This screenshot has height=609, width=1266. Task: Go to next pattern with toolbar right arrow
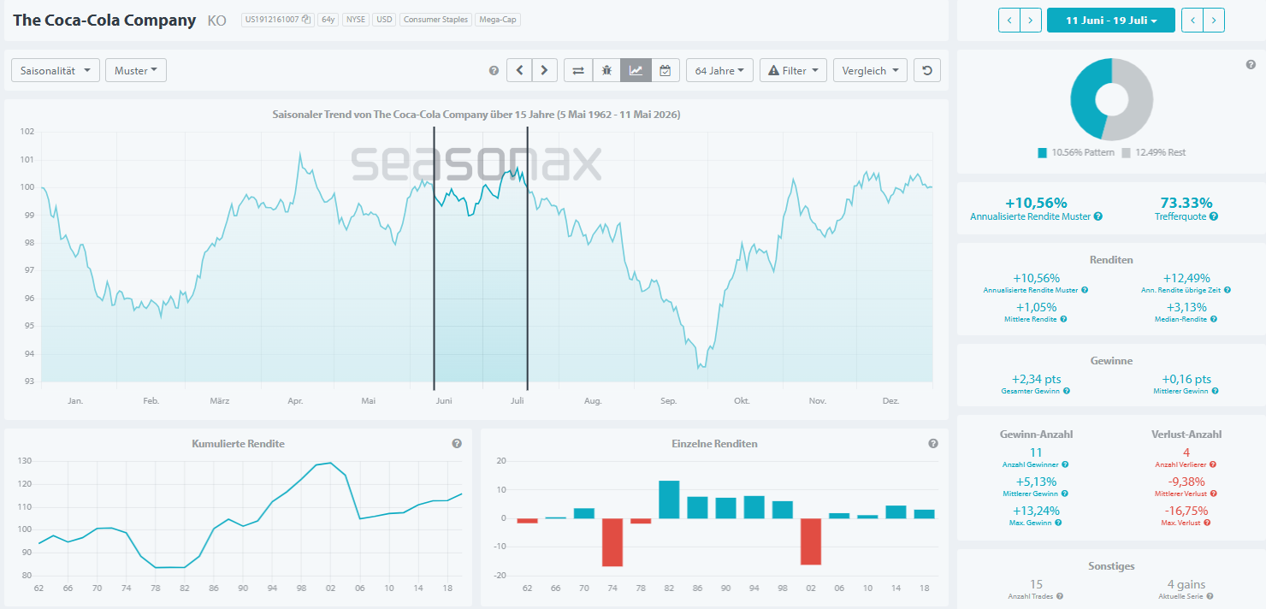pos(545,70)
